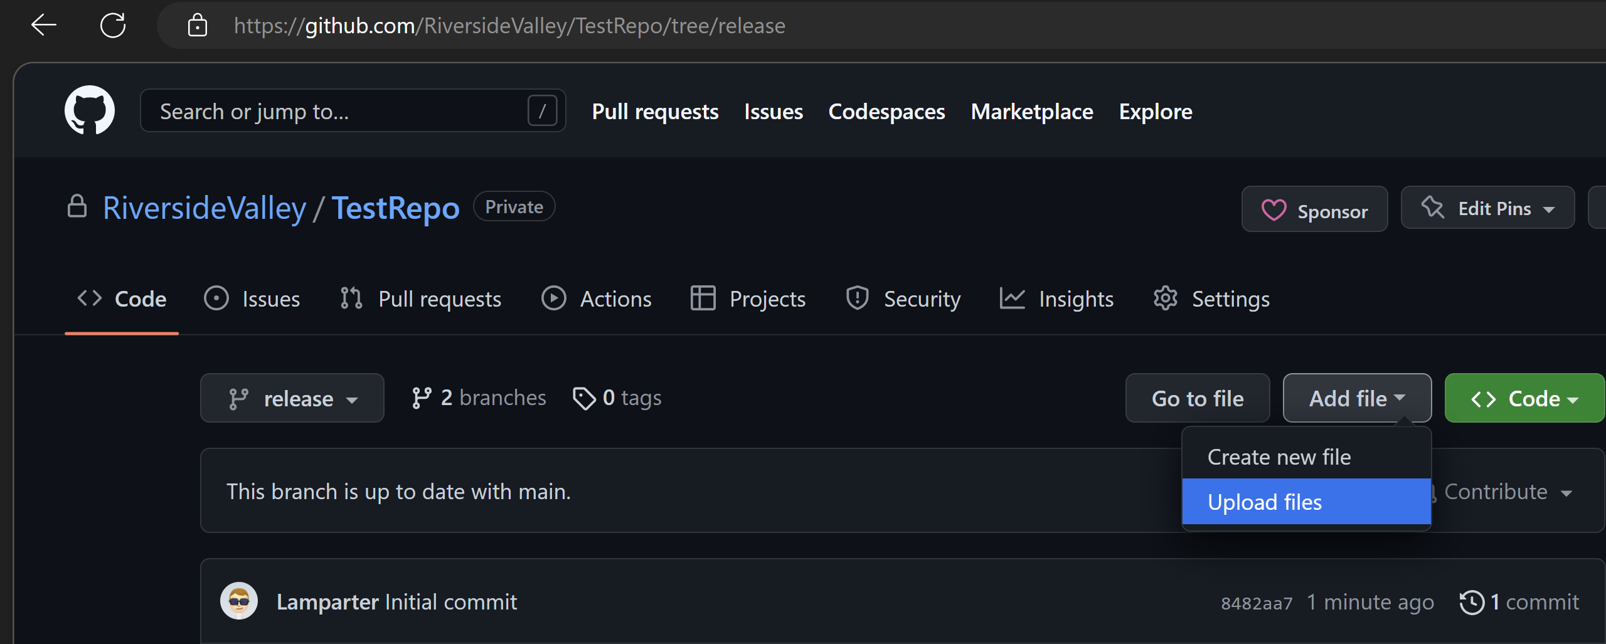Open the Add file dropdown
1606x644 pixels.
(1356, 398)
